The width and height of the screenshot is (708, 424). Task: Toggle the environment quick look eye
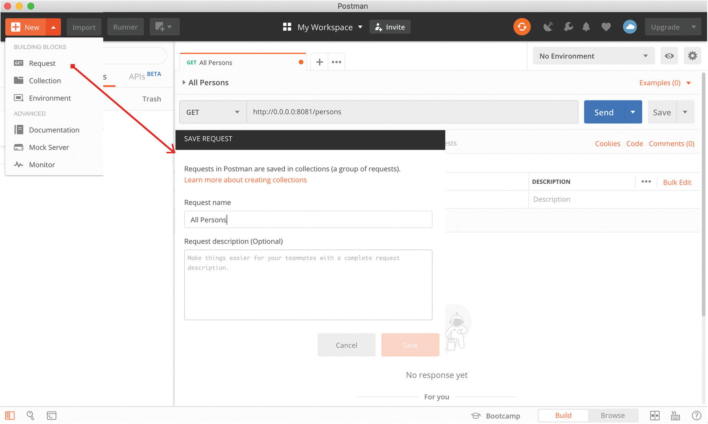[x=669, y=56]
